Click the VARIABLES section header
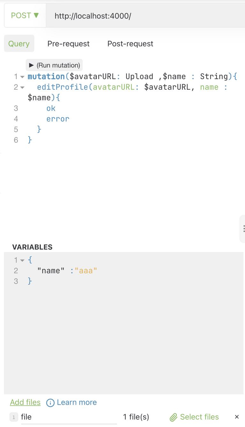The width and height of the screenshot is (245, 427). 32,247
